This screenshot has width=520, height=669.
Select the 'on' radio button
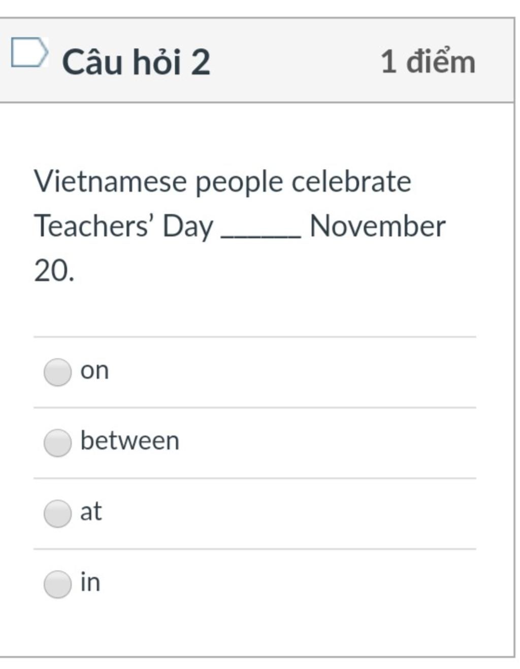[x=57, y=372]
